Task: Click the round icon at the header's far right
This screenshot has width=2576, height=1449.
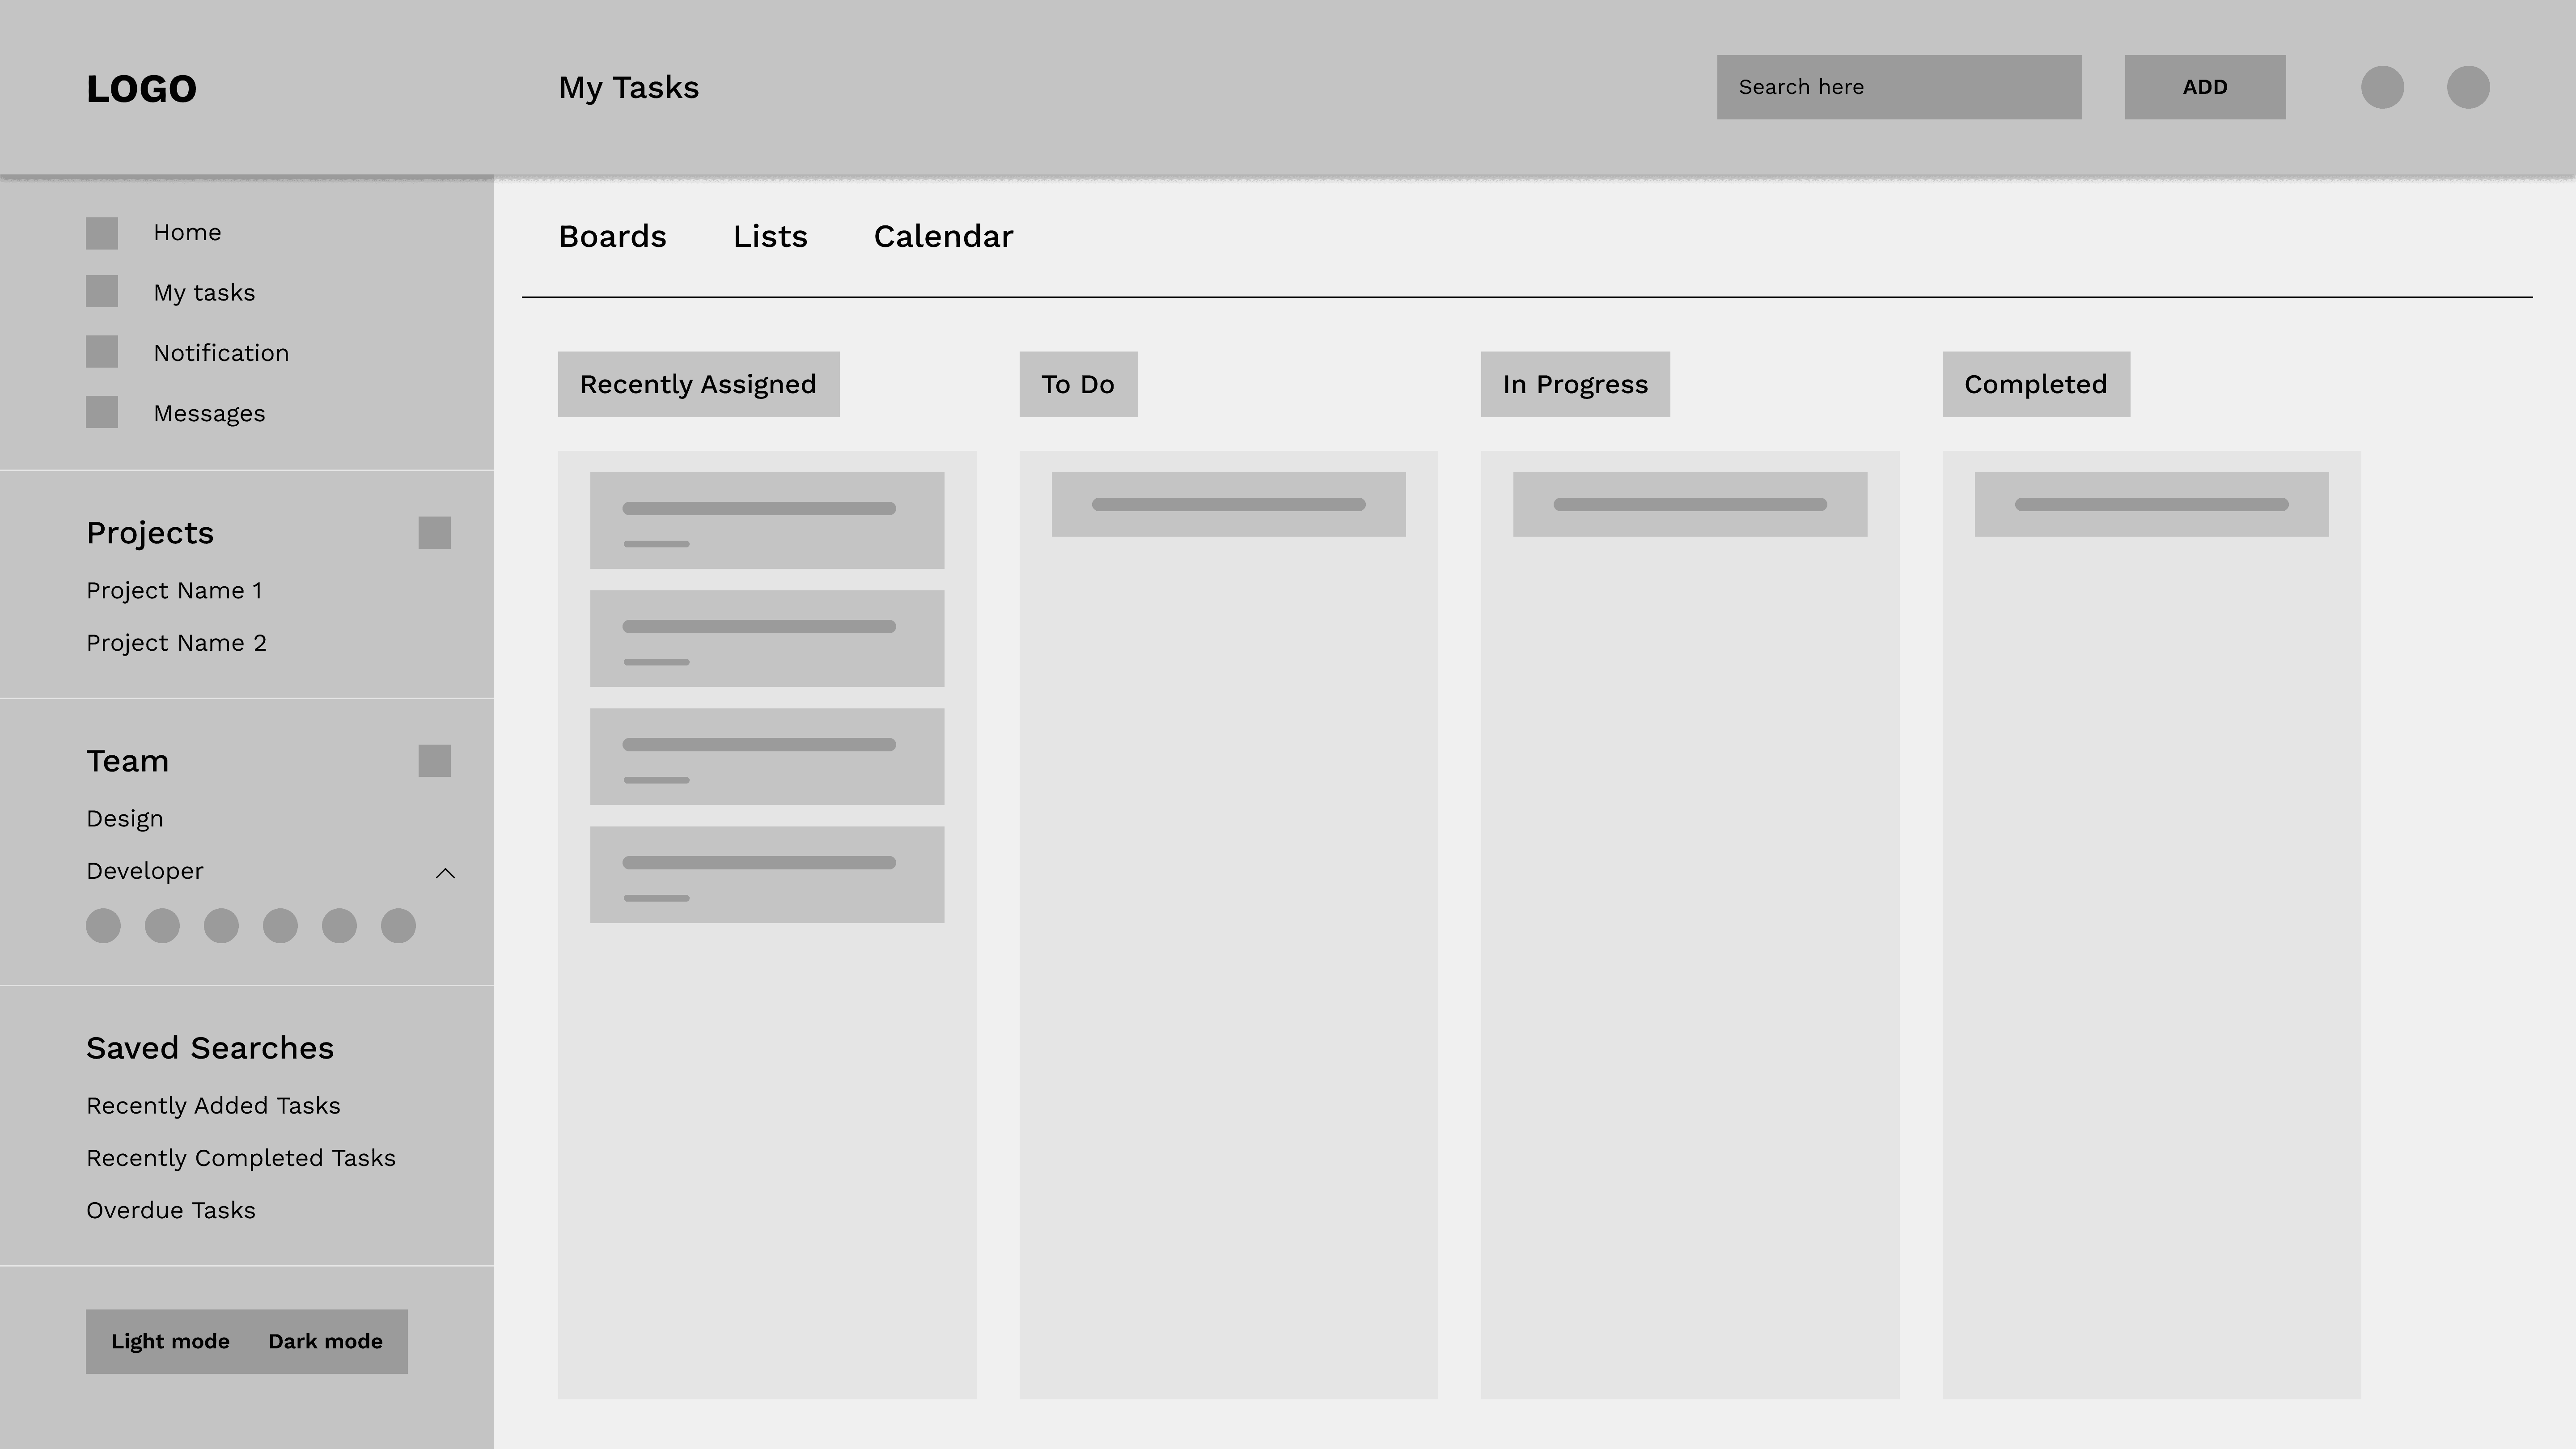Action: [x=2468, y=87]
